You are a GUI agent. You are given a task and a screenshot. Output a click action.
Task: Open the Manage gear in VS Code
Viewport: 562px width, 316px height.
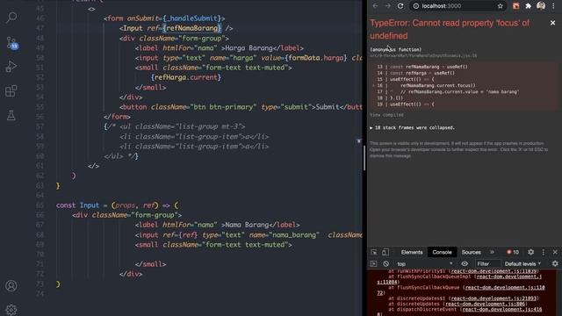click(x=11, y=310)
